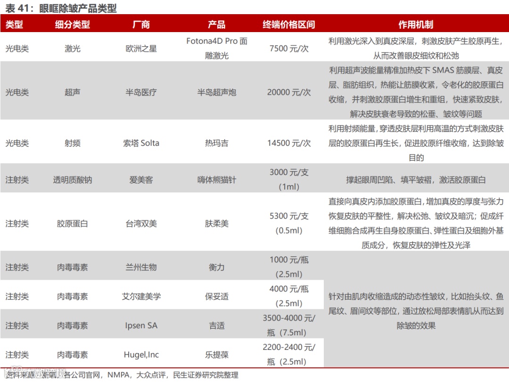Click the 衡力 product cell

click(216, 267)
